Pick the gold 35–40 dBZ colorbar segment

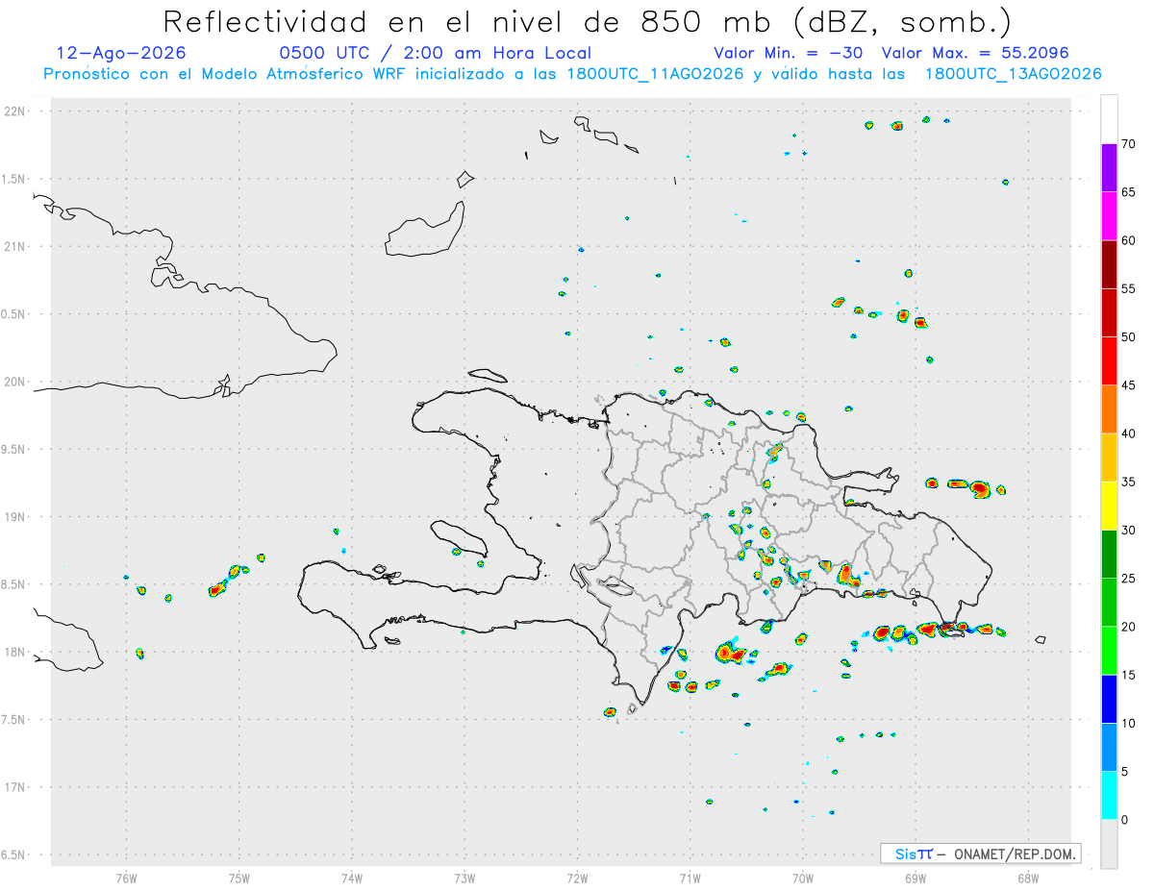pyautogui.click(x=1109, y=458)
